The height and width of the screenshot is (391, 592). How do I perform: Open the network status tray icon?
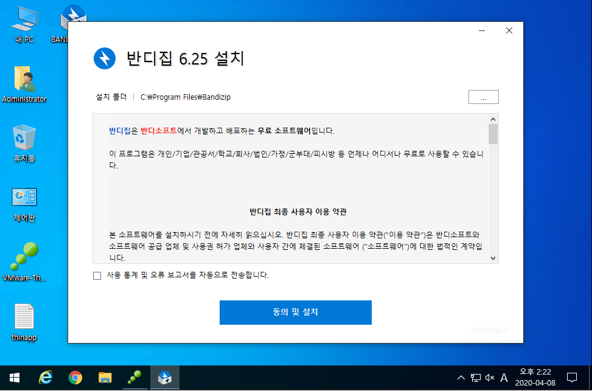pyautogui.click(x=475, y=378)
